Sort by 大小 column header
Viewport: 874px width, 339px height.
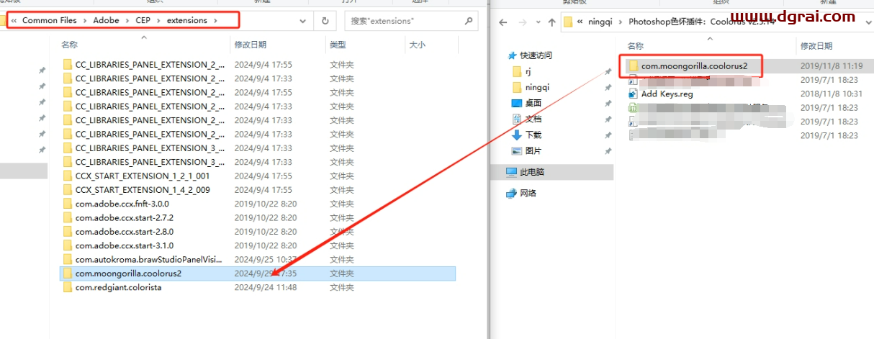point(418,45)
